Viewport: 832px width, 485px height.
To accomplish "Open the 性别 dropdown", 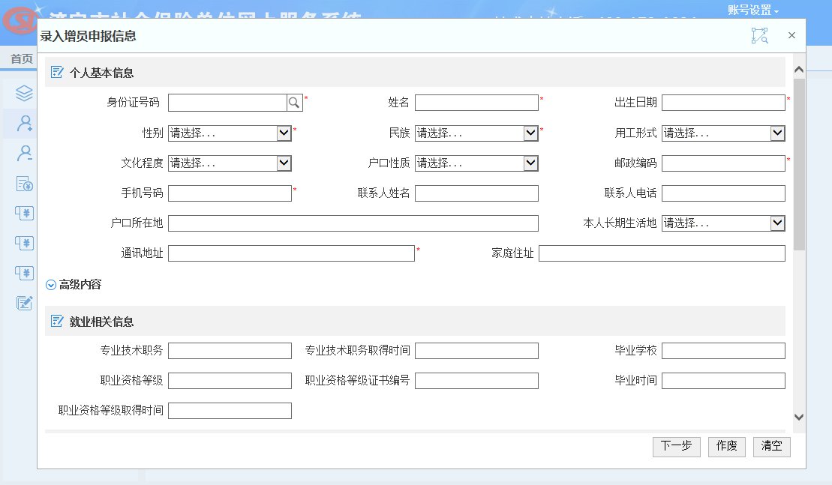I will (230, 133).
